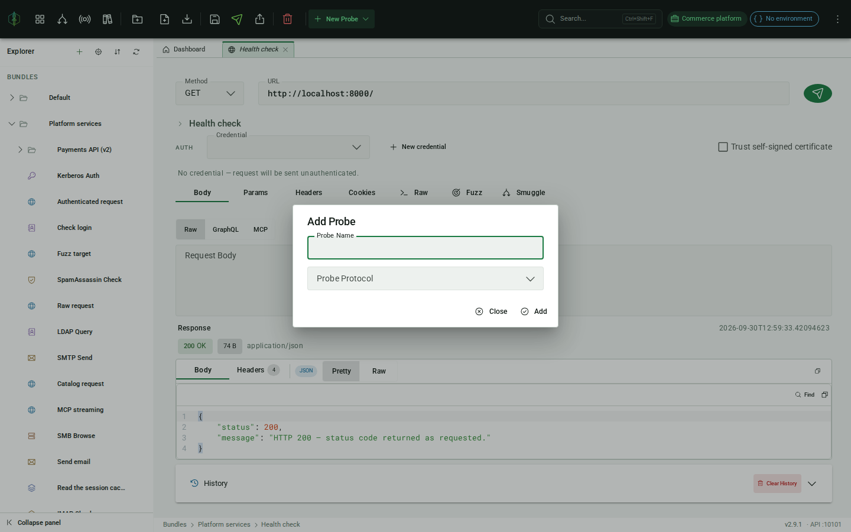The image size is (851, 532).
Task: Click the Explorer sort arrows icon
Action: pos(117,51)
